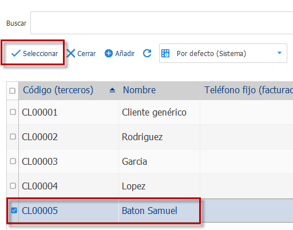Image resolution: width=293 pixels, height=230 pixels.
Task: Select the CL00002 code cell
Action: (69, 137)
